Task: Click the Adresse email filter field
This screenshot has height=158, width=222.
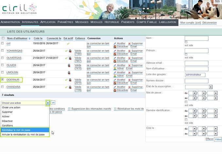Action: [x=196, y=63]
